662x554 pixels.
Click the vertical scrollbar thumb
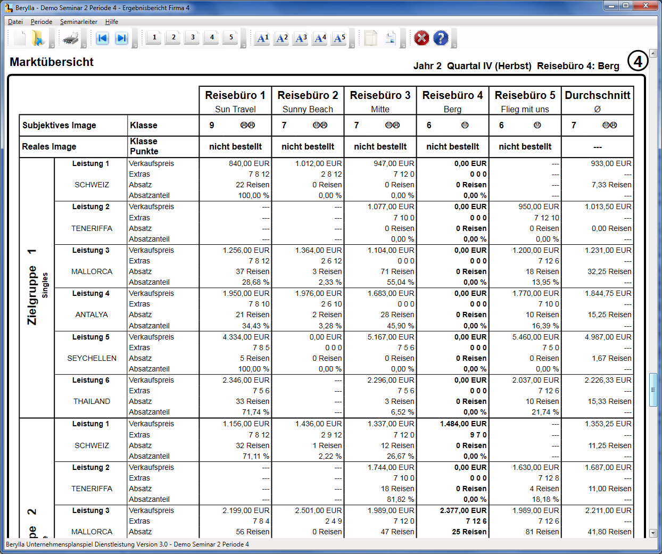(x=653, y=390)
